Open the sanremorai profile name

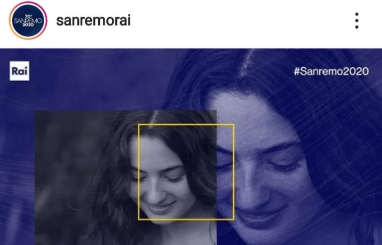[94, 21]
